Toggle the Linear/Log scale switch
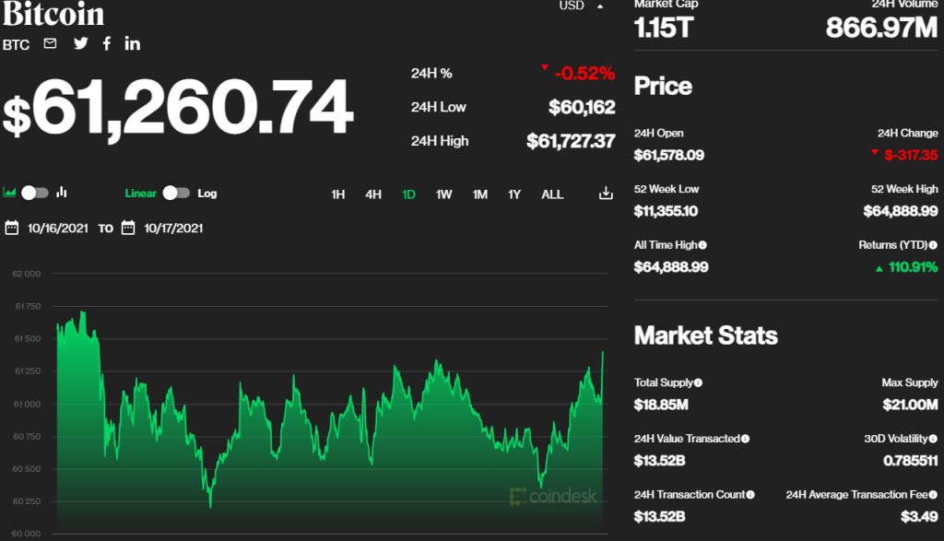 point(176,193)
